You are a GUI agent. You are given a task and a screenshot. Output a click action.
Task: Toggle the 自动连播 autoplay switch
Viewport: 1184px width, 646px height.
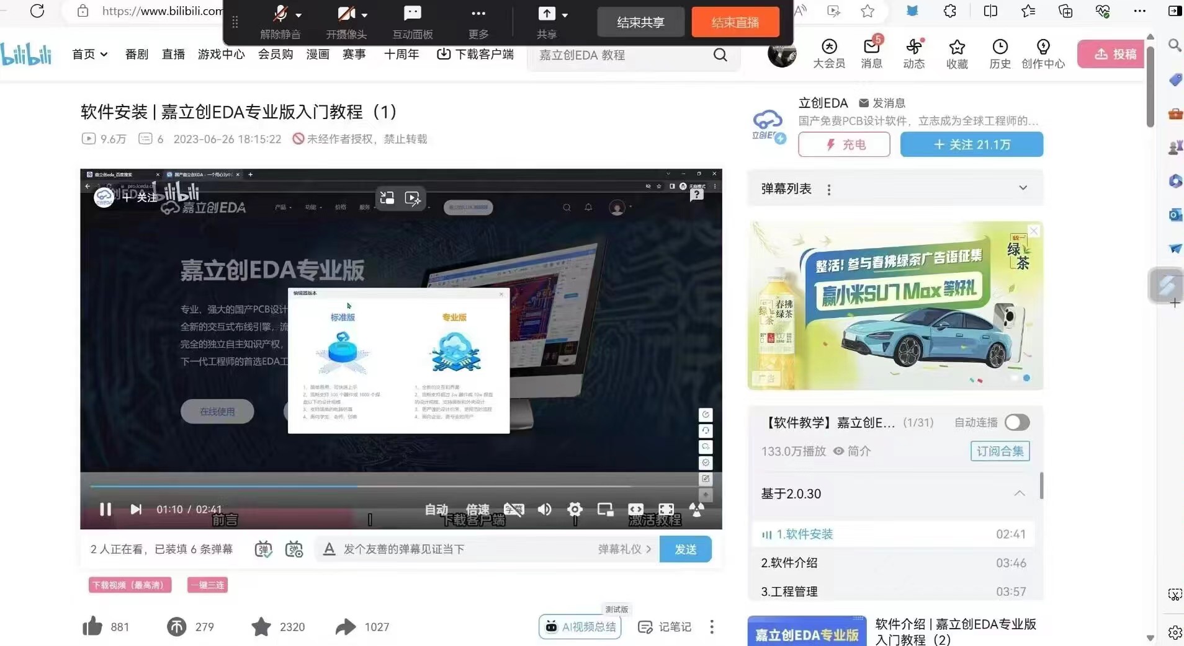pyautogui.click(x=1016, y=423)
